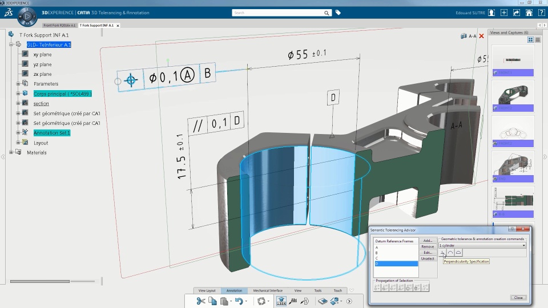The width and height of the screenshot is (548, 308).
Task: Switch to the Mechanical Interface tab
Action: coord(268,290)
